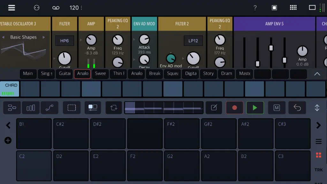Start playback with the green play button
The width and height of the screenshot is (327, 184).
(x=255, y=108)
